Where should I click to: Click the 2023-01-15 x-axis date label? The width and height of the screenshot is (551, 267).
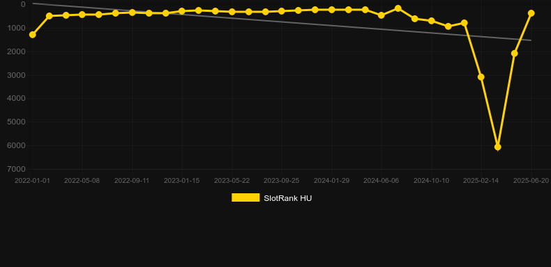(181, 181)
